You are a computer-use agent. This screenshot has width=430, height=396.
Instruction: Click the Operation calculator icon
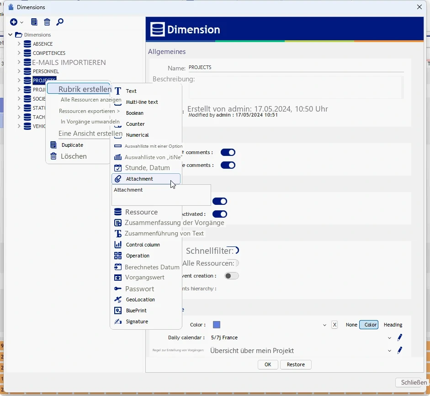click(x=118, y=256)
